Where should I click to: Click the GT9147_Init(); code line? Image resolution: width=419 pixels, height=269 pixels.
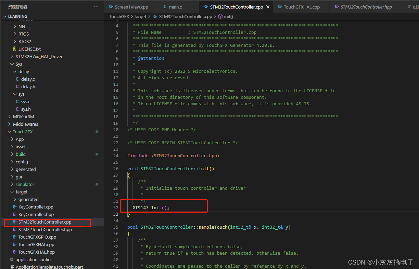[151, 207]
